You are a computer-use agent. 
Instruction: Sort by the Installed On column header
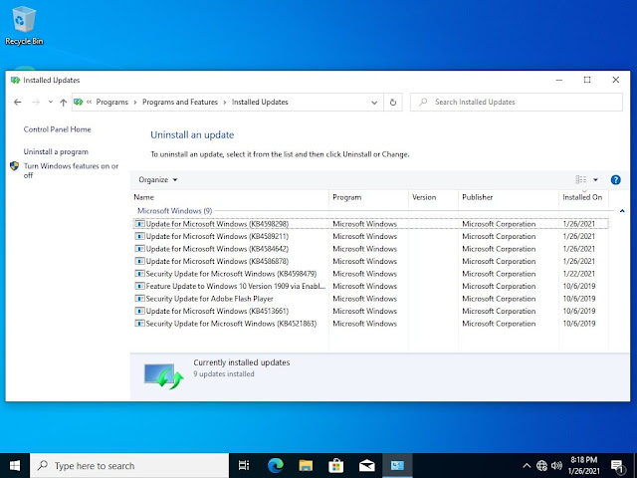583,197
